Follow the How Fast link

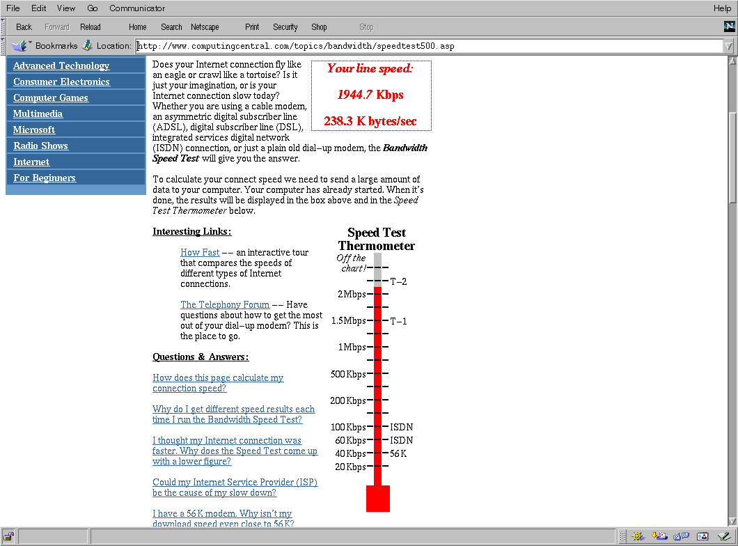200,252
